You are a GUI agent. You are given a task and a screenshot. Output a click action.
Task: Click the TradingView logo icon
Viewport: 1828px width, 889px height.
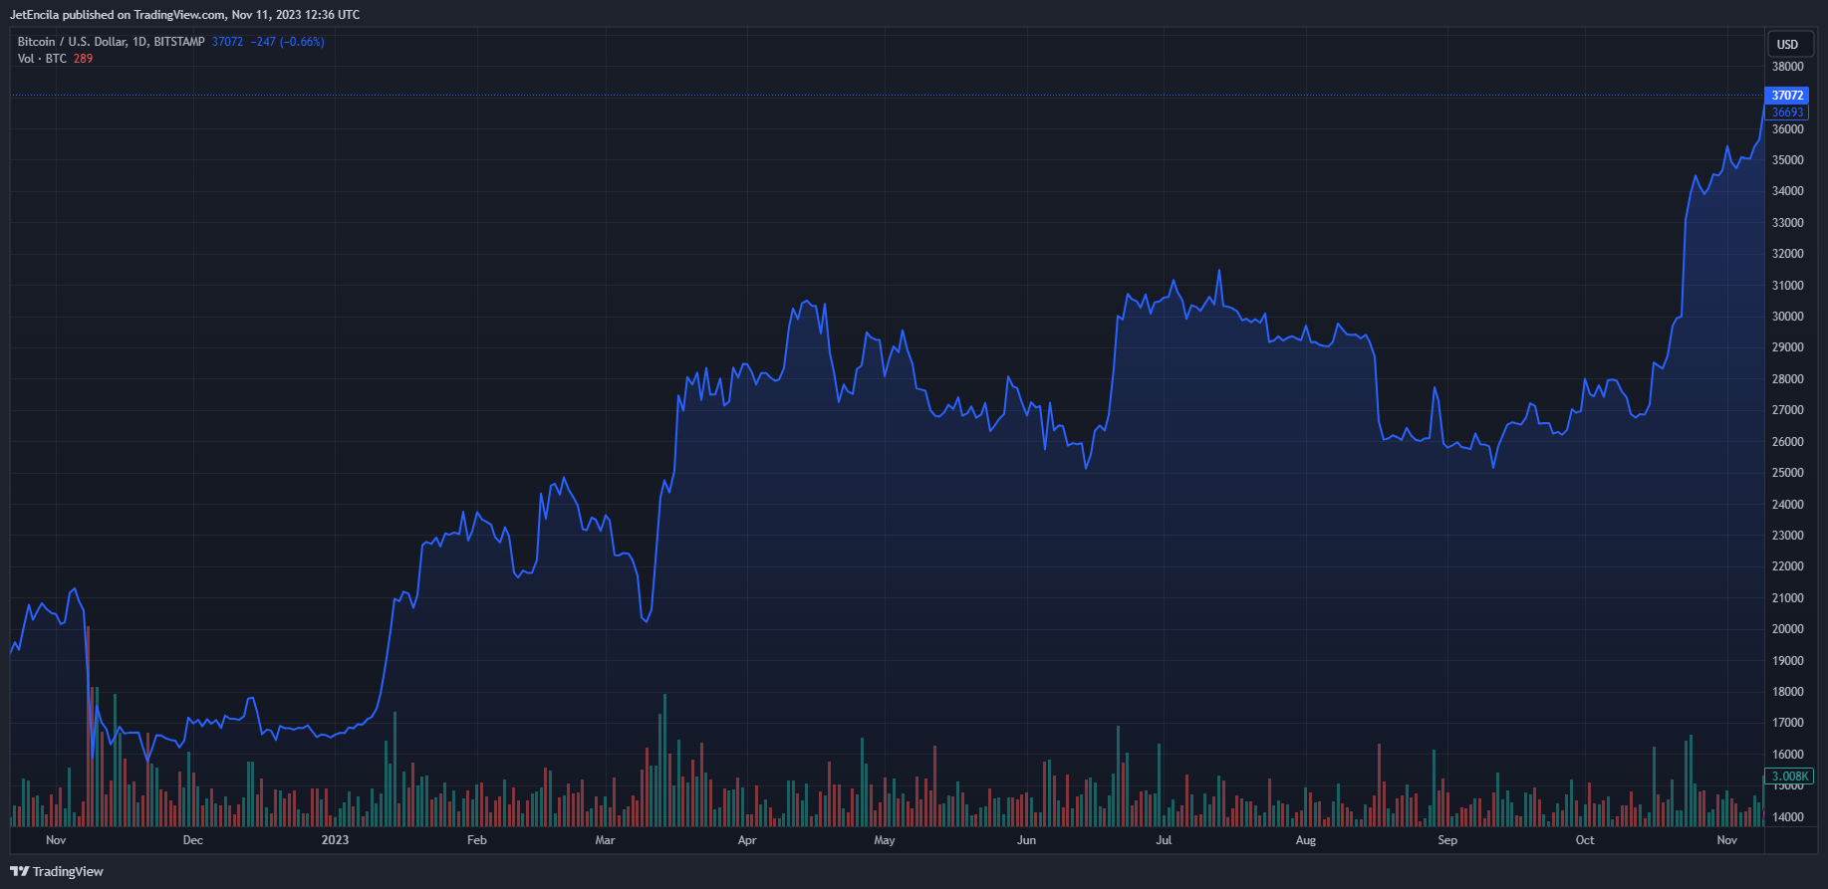(x=19, y=871)
